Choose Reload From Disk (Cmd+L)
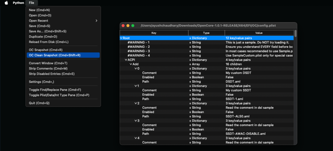Screen dimensions: 333x151 tap(63, 42)
